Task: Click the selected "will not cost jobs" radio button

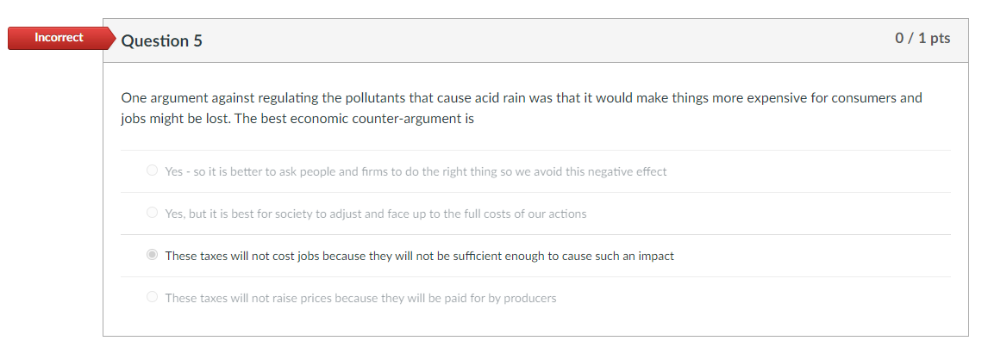Action: pyautogui.click(x=153, y=255)
